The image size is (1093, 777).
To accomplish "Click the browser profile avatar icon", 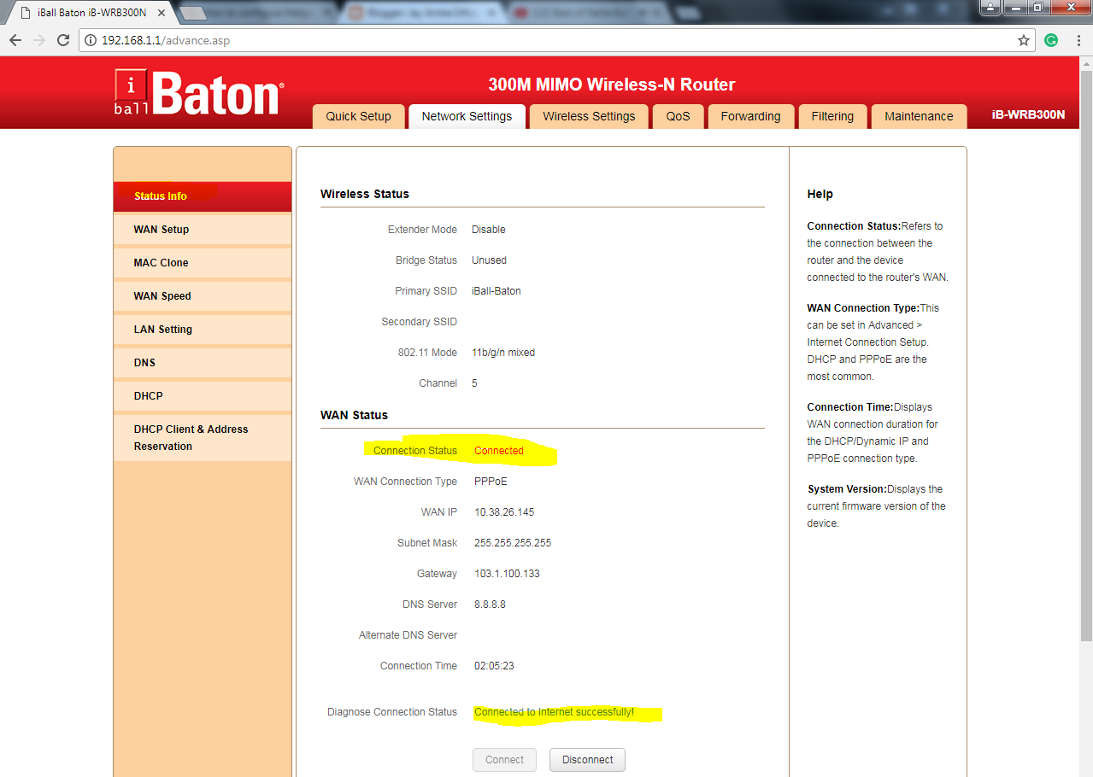I will pyautogui.click(x=989, y=8).
